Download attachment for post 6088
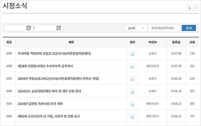 click(x=132, y=66)
